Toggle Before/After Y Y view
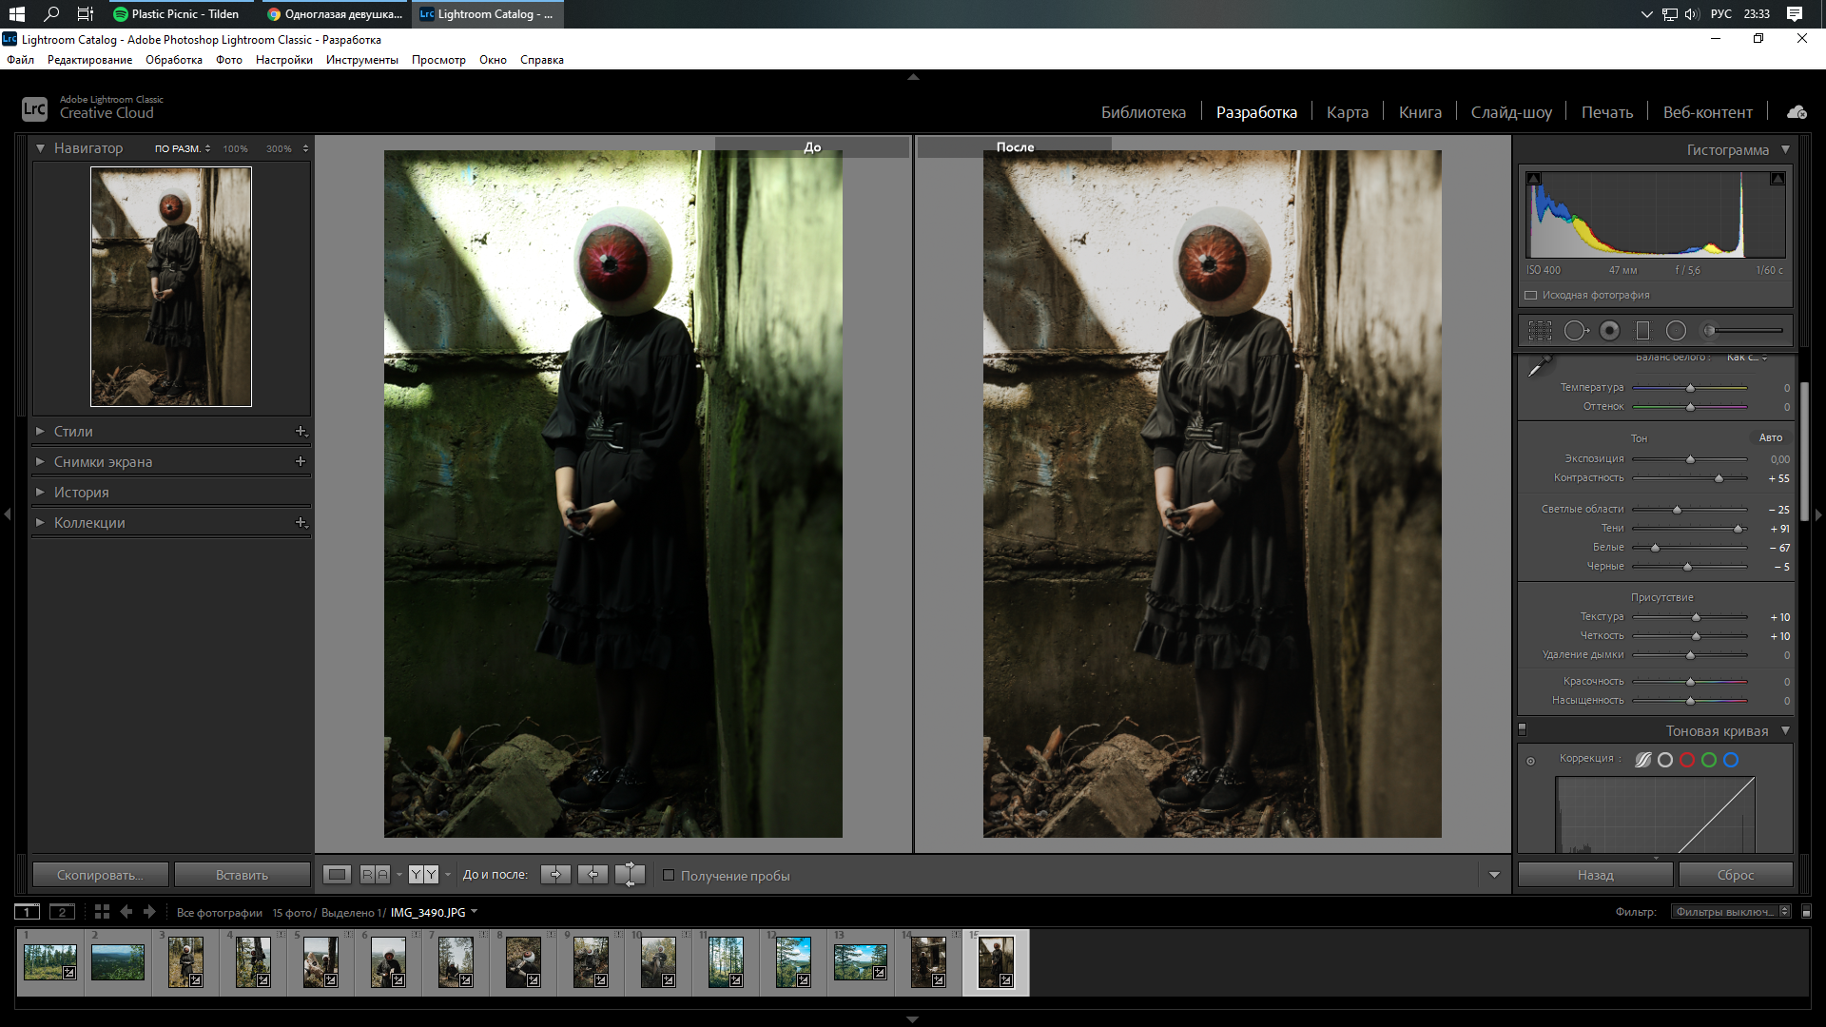This screenshot has height=1027, width=1826. pyautogui.click(x=424, y=875)
